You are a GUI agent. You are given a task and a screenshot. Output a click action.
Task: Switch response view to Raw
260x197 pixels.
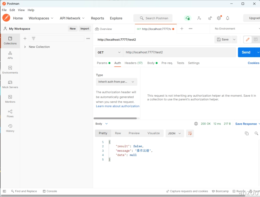click(x=118, y=133)
